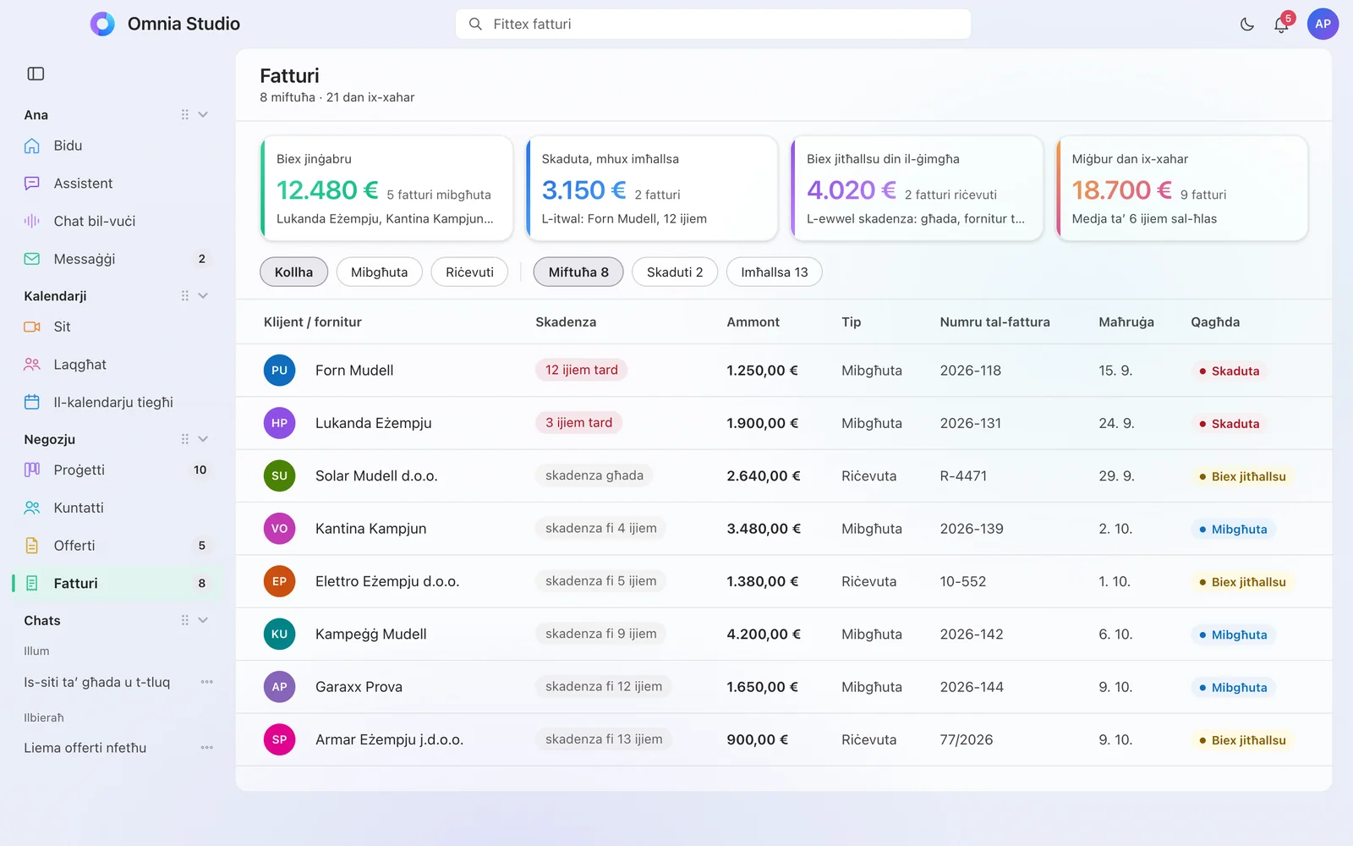The image size is (1353, 846).
Task: Open the AP user avatar menu
Action: [1323, 24]
